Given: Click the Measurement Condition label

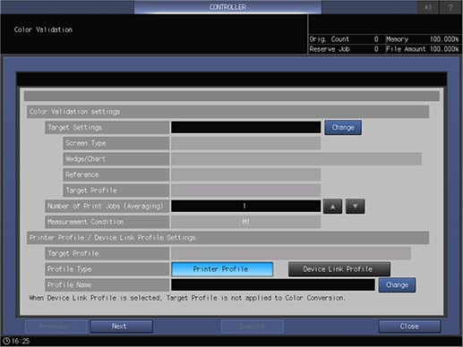Looking at the screenshot, I should (107, 222).
